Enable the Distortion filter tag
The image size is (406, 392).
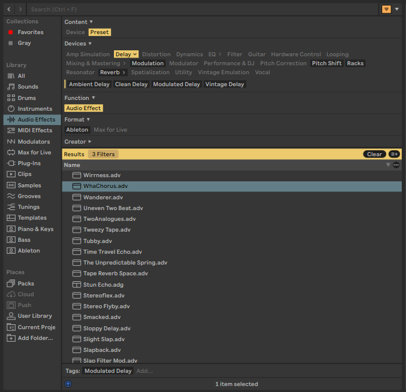157,54
